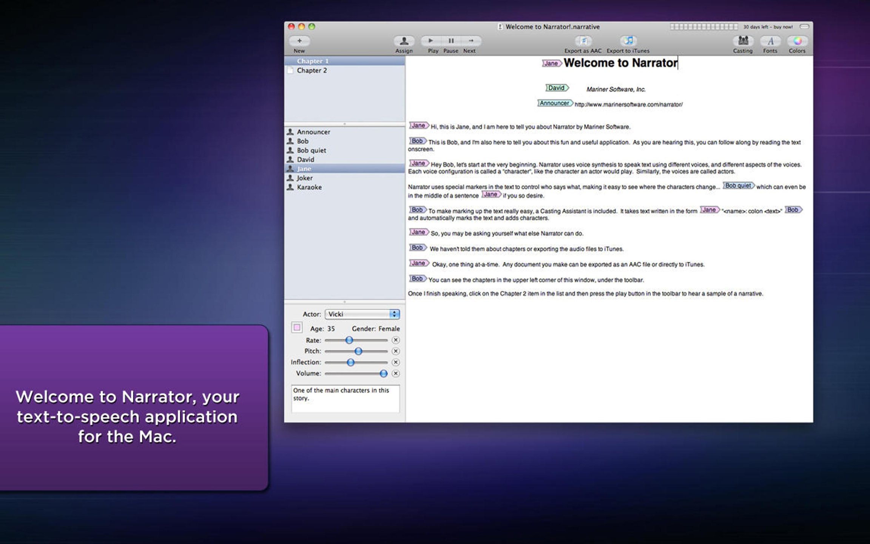Click the Jane marker before the title
The image size is (870, 544).
552,63
